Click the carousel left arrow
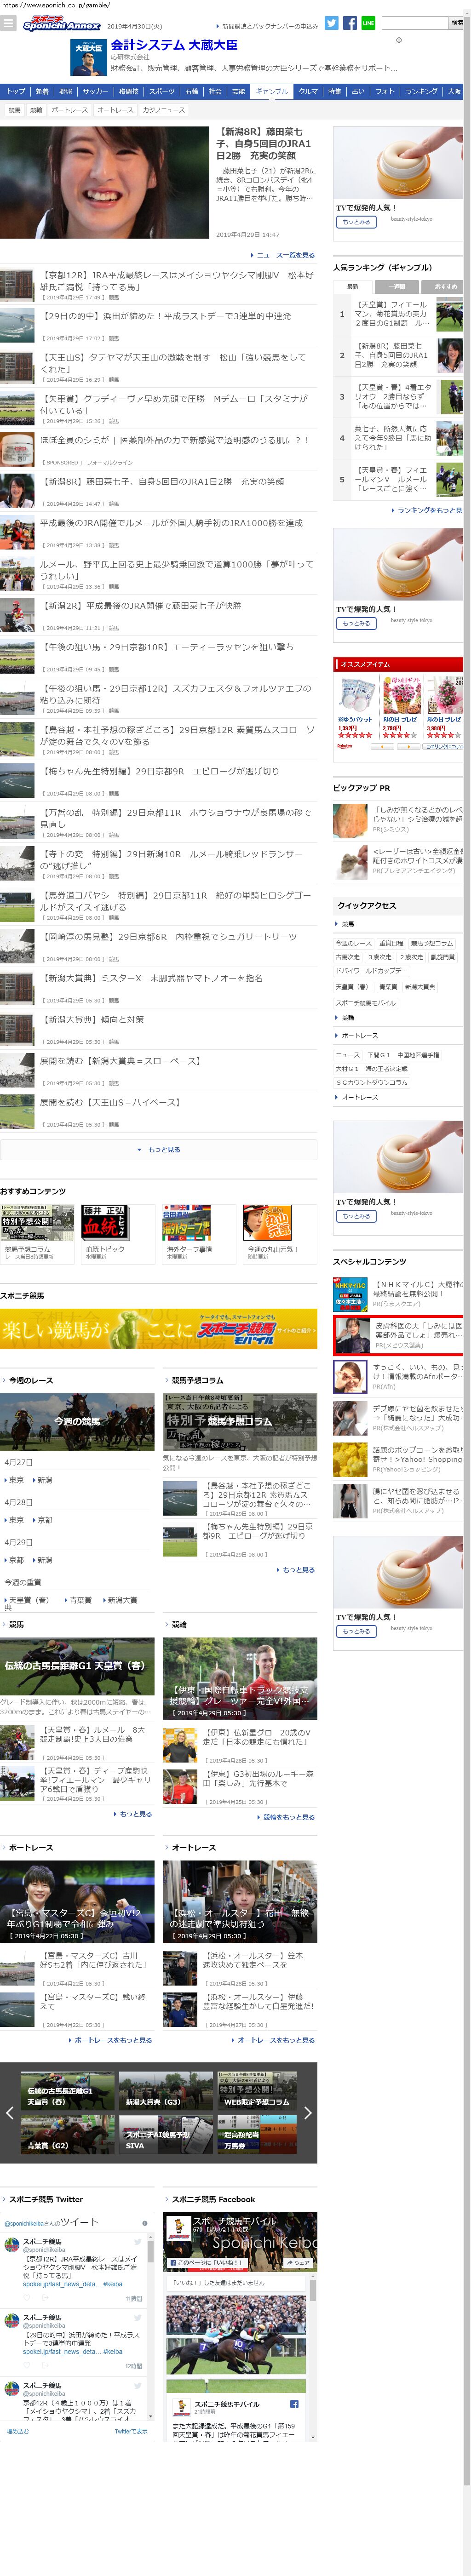 coord(9,2113)
